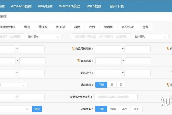The height and width of the screenshot is (115, 172).
Task: Click the VIP icon right of 虾皮优选 options
Action: point(168,85)
